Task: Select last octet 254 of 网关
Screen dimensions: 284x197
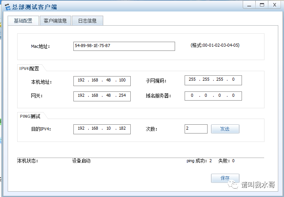Action: (122, 95)
